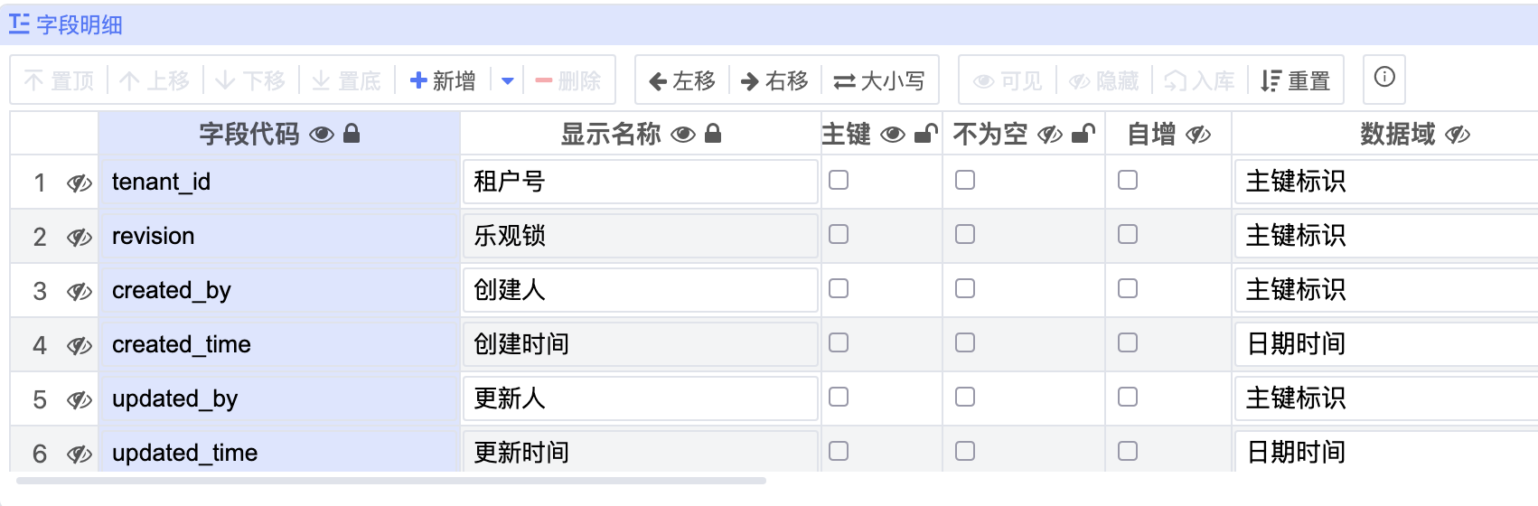Viewport: 1538px width, 506px height.
Task: Expand the dropdown arrow next to 新增
Action: 508,81
